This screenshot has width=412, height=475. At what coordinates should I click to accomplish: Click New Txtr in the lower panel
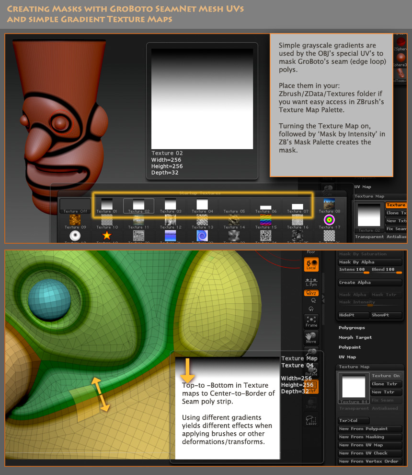[386, 392]
